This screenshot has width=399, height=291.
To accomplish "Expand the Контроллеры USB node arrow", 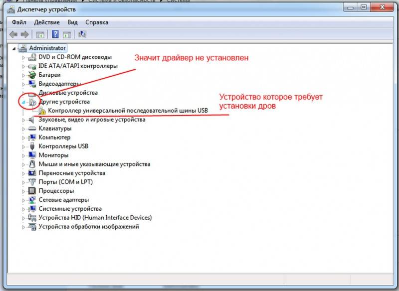I will [23, 147].
